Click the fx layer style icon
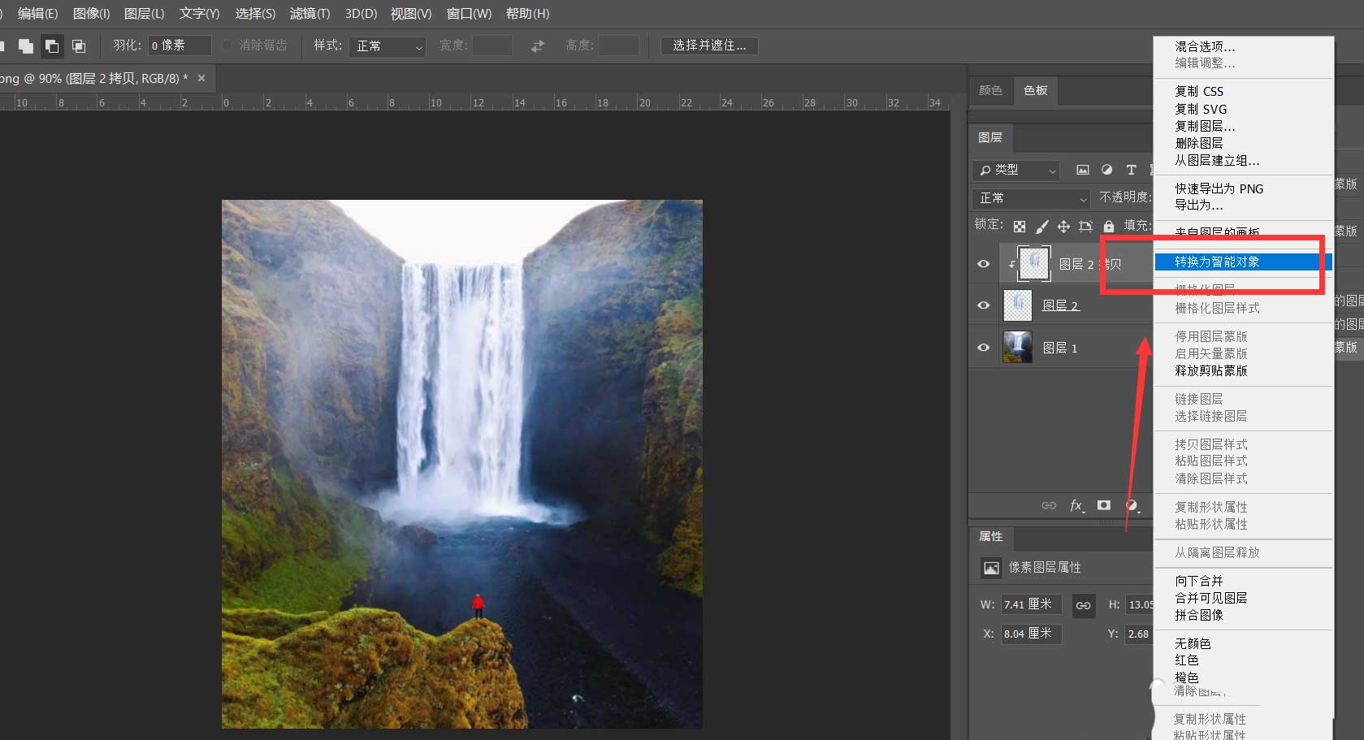The height and width of the screenshot is (740, 1364). pos(1076,505)
